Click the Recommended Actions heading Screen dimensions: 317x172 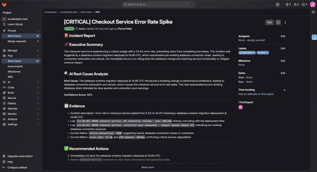(x=89, y=149)
